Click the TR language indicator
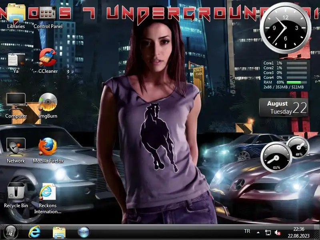The width and height of the screenshot is (320, 240). (247, 231)
